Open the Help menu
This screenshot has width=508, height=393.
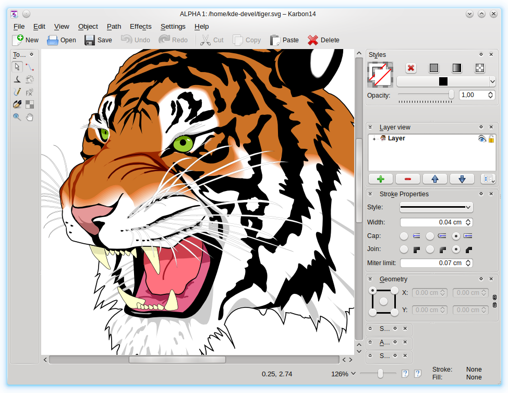201,27
